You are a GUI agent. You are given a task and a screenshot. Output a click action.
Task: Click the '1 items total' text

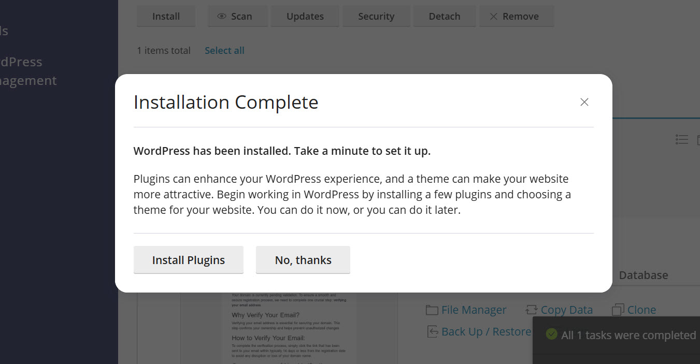coord(164,50)
